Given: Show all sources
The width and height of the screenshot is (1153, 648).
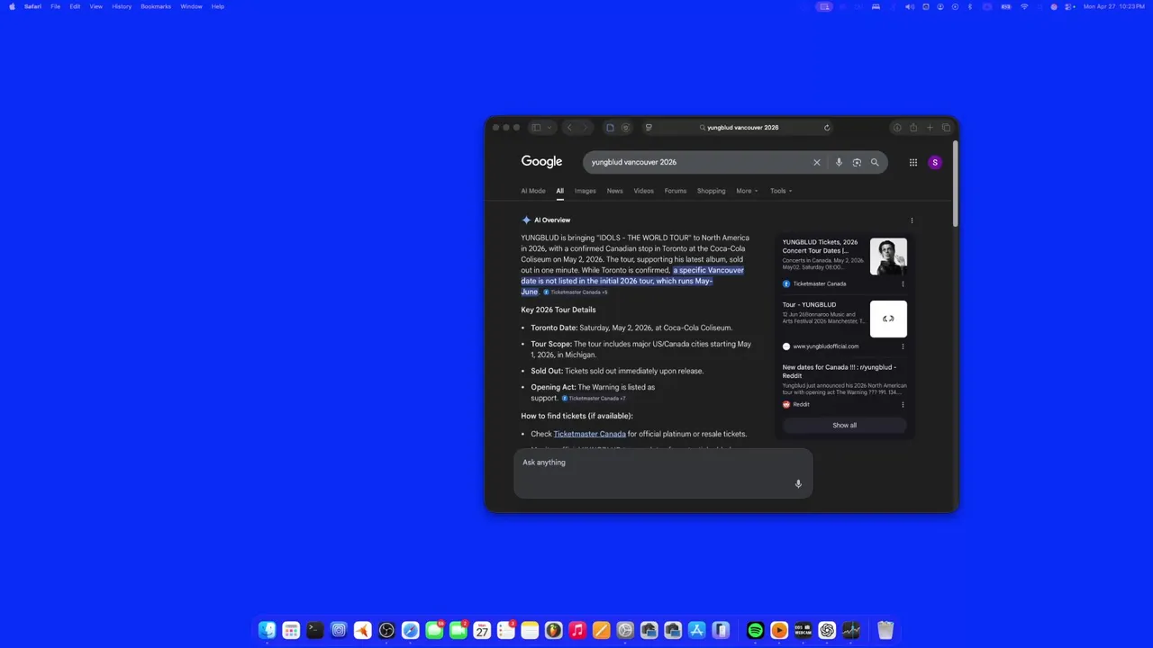Looking at the screenshot, I should coord(844,425).
